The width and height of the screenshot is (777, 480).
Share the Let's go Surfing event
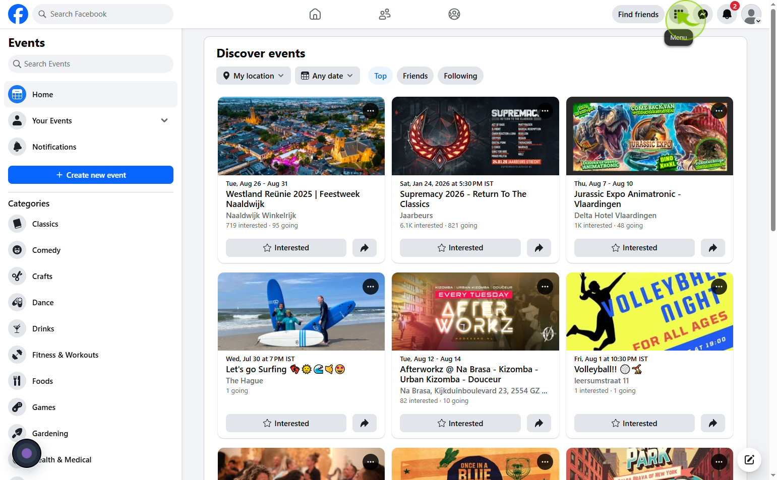point(365,423)
